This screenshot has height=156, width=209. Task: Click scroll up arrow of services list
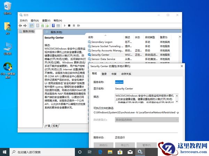180,37
